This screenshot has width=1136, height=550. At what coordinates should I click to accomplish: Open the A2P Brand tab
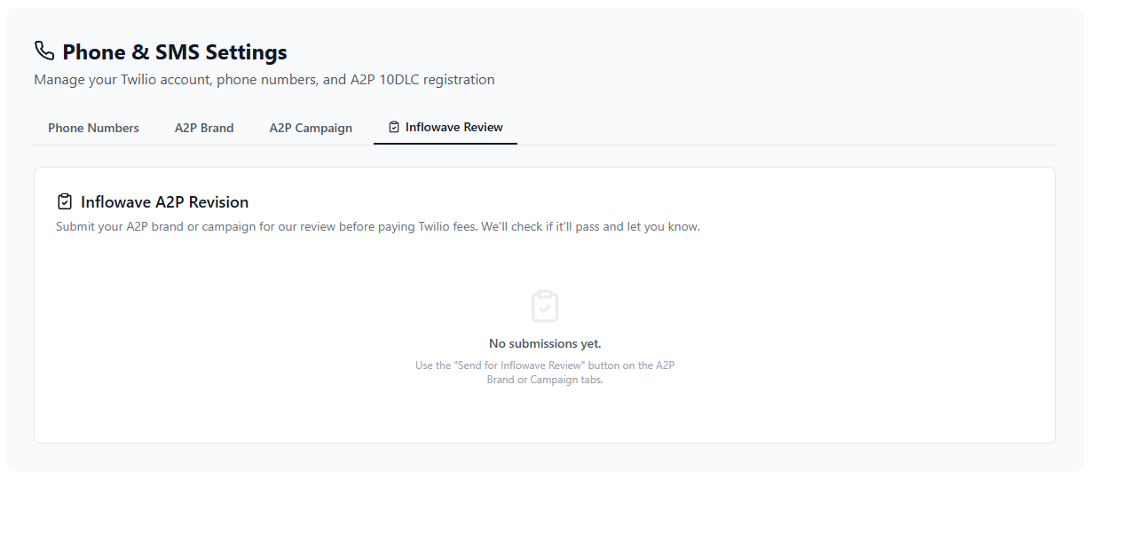click(x=204, y=128)
